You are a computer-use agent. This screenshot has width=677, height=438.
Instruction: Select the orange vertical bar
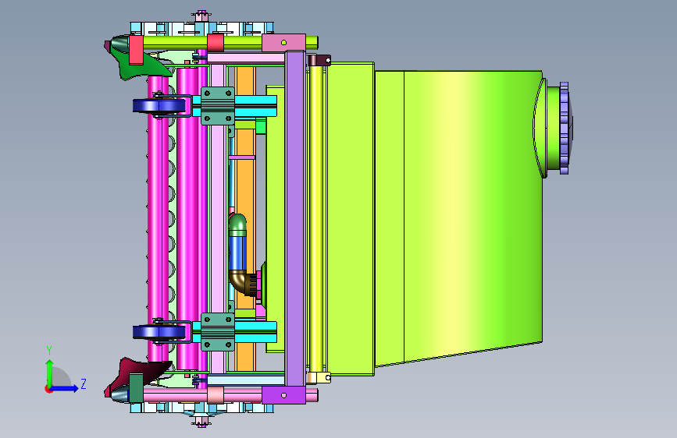pos(245,217)
